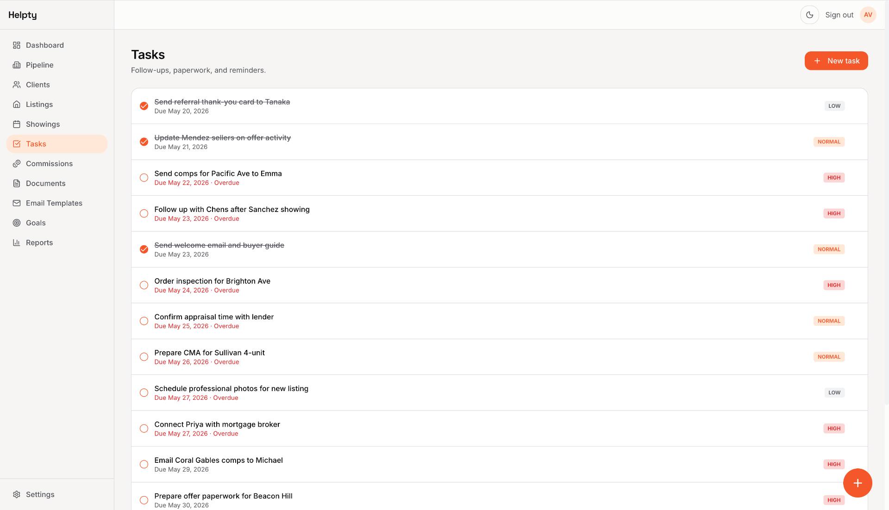Open the Showings page
The height and width of the screenshot is (510, 889).
coord(57,124)
